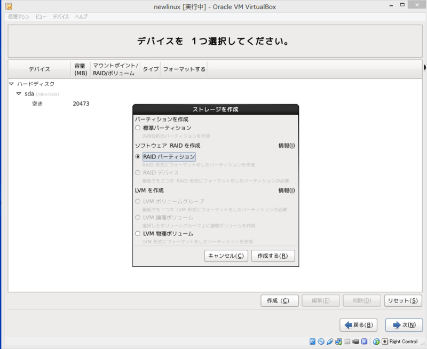This screenshot has width=427, height=349.
Task: Select the LVM 物理ボリューム radio button
Action: [x=138, y=234]
